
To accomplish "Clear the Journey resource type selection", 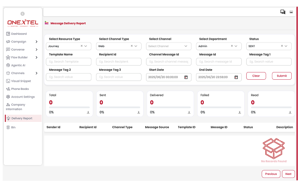I will [82, 46].
